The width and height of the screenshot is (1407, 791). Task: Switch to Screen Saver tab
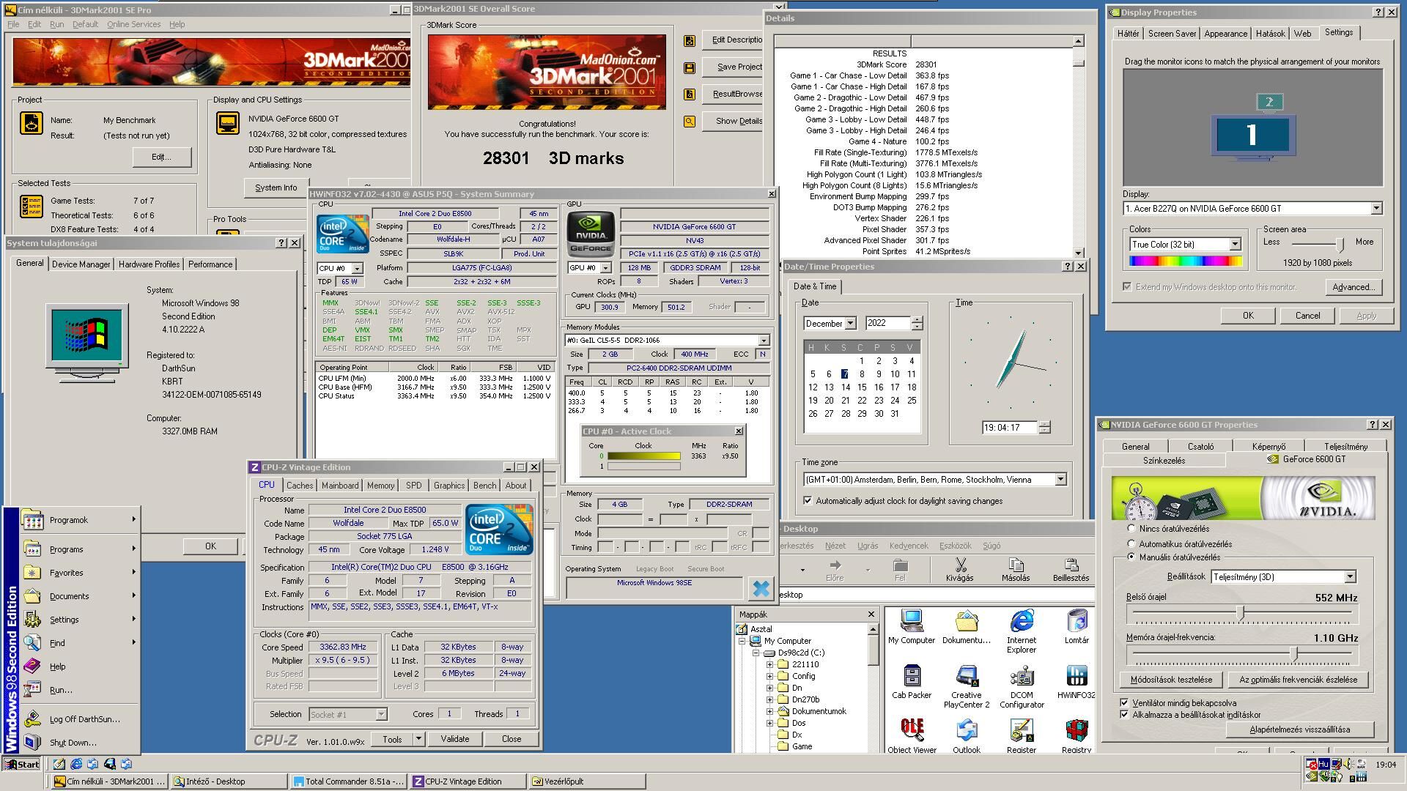tap(1172, 34)
